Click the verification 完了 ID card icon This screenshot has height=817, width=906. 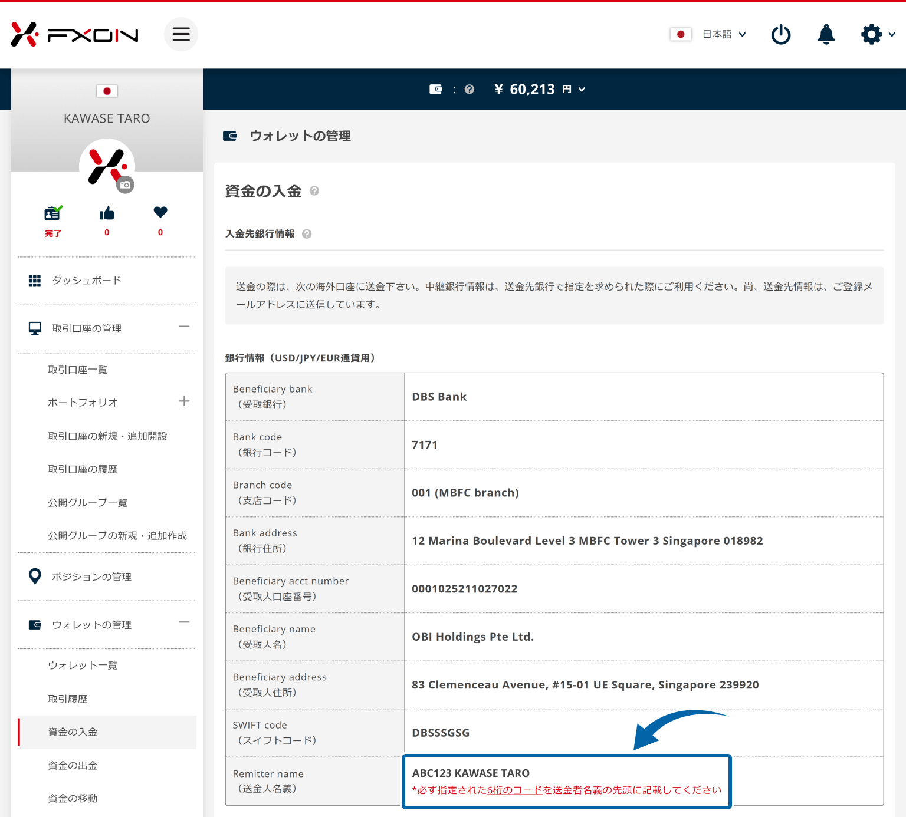[x=53, y=213]
